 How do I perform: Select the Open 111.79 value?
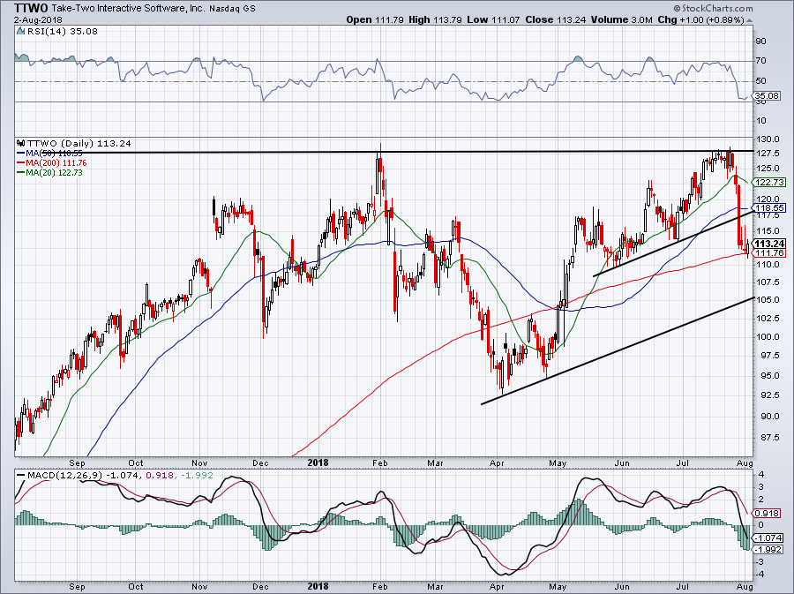point(375,19)
